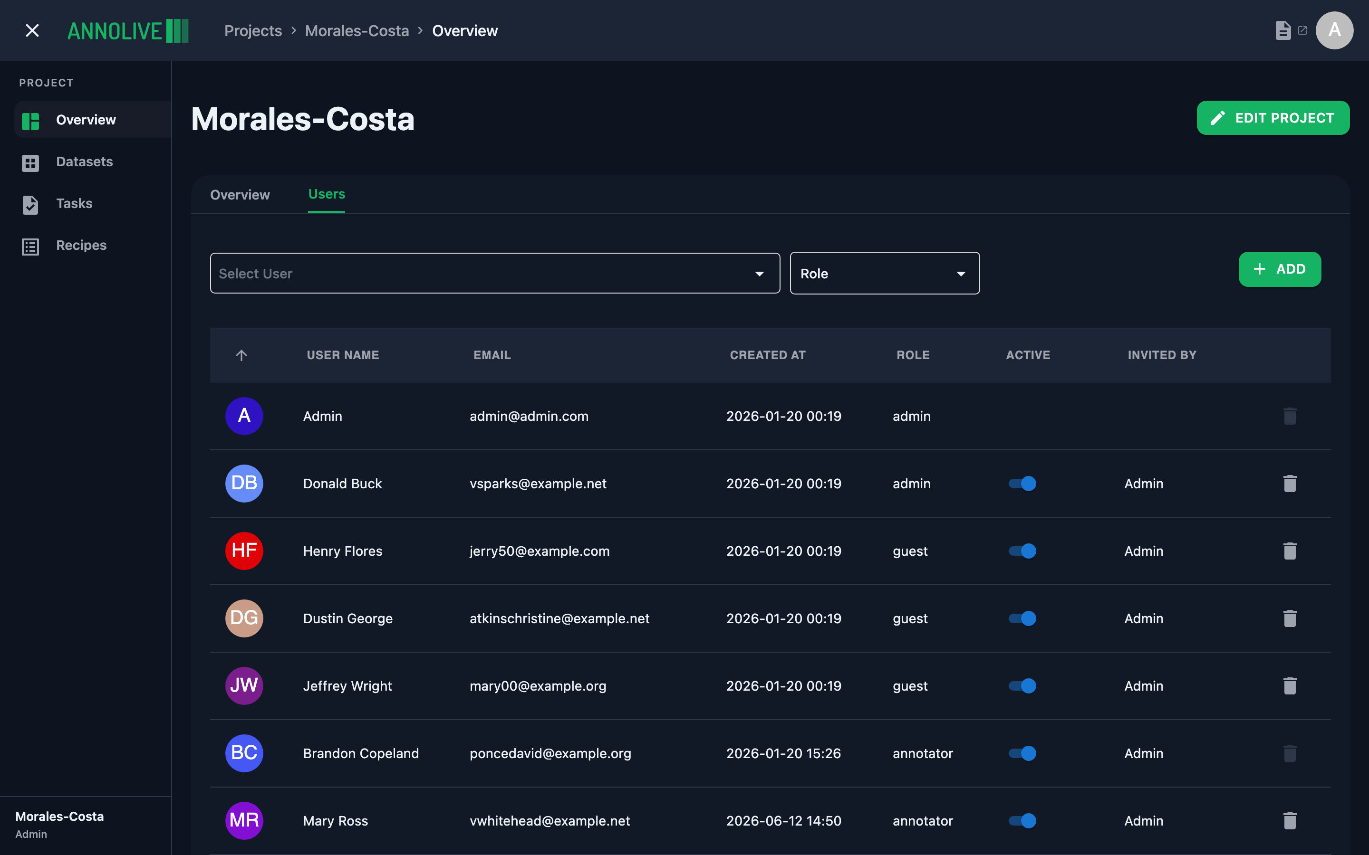
Task: Click the DG avatar for Dustin George
Action: [x=244, y=618]
